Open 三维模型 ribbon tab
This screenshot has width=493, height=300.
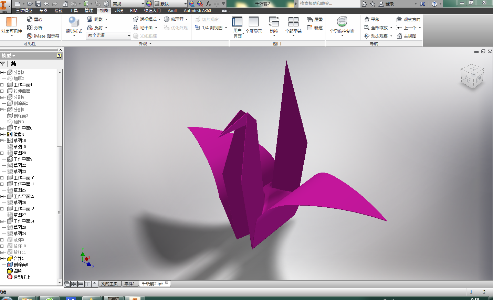pyautogui.click(x=24, y=11)
